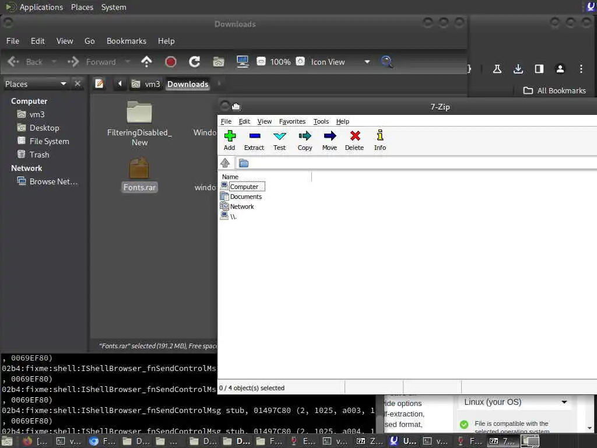Open the browser three-dot menu

(581, 69)
